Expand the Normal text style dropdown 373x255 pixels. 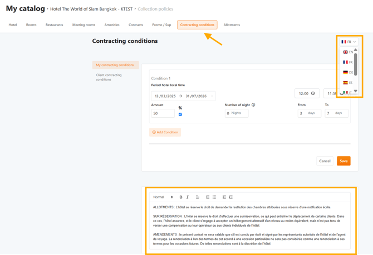[x=163, y=197]
